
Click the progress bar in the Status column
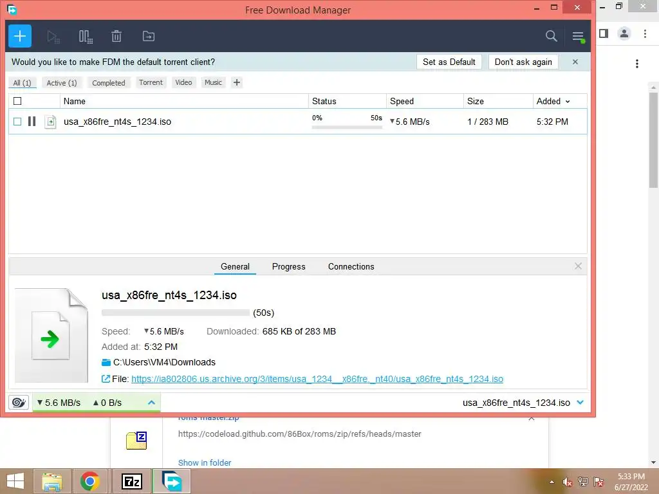[x=347, y=127]
